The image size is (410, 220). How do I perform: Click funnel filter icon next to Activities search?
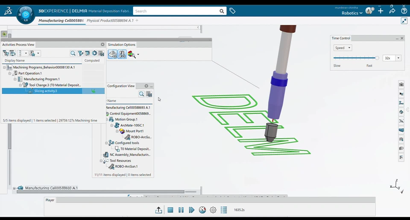pyautogui.click(x=81, y=53)
